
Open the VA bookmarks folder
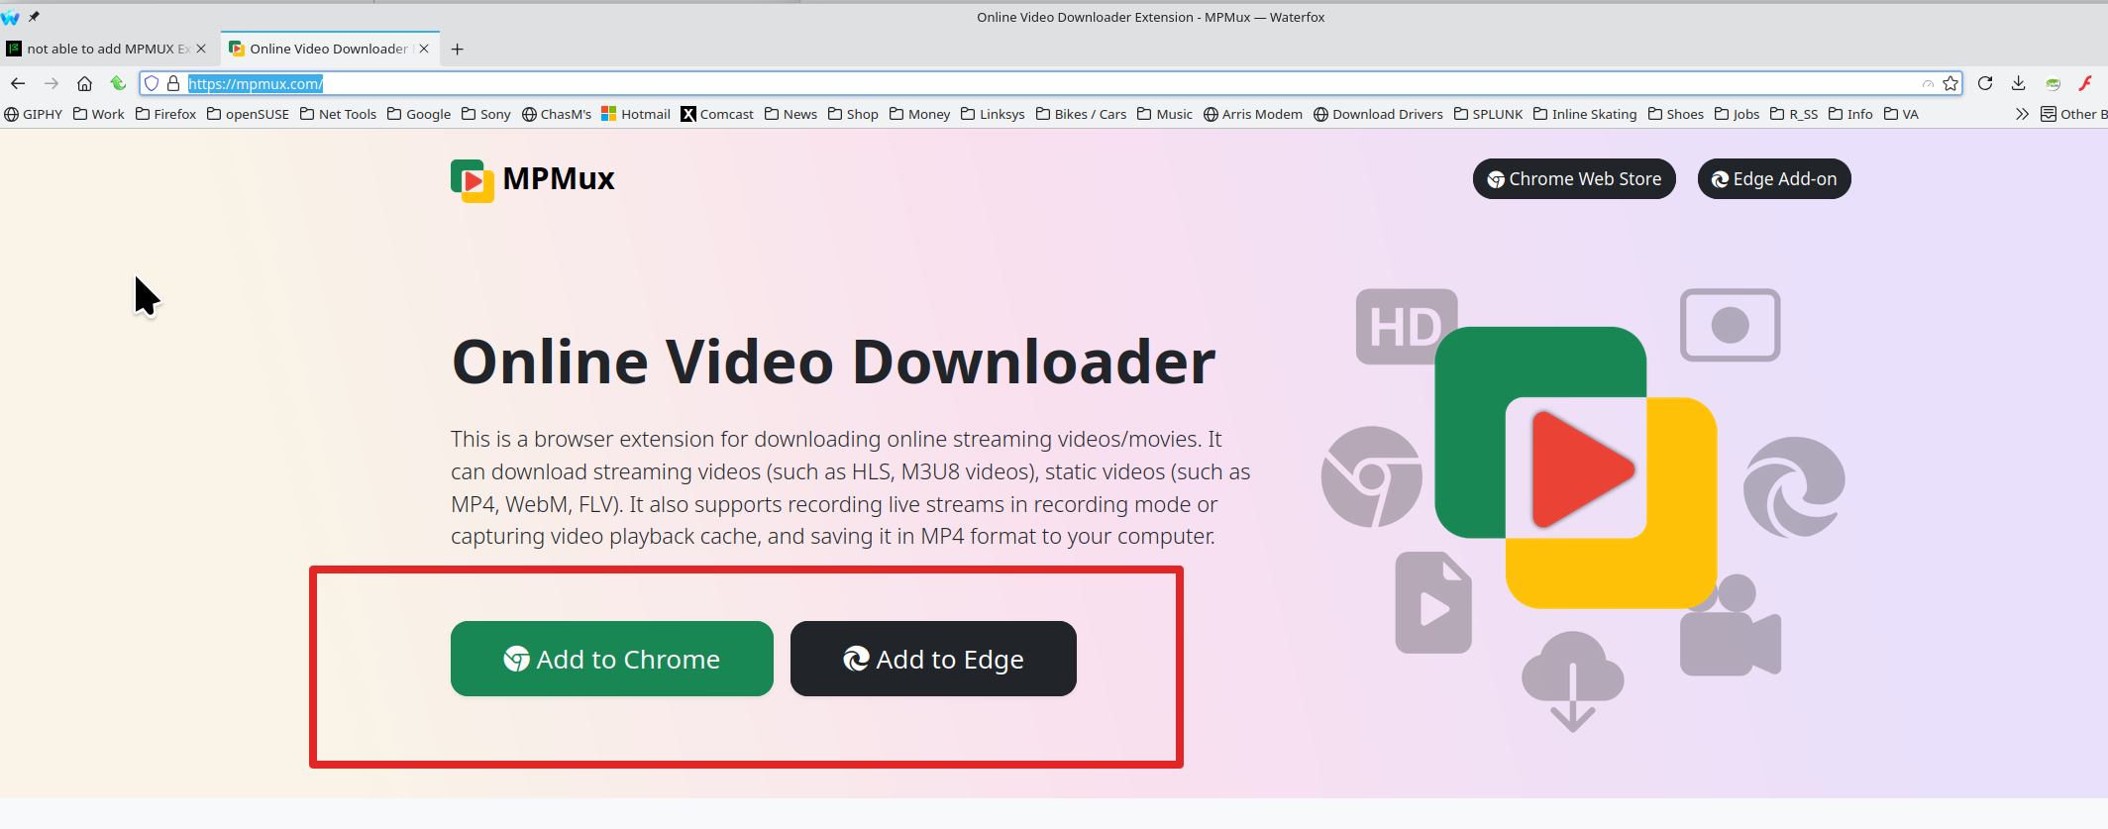[1901, 114]
